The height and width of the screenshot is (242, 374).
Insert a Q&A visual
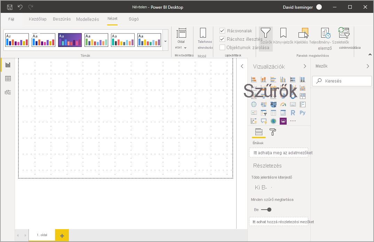point(264,121)
